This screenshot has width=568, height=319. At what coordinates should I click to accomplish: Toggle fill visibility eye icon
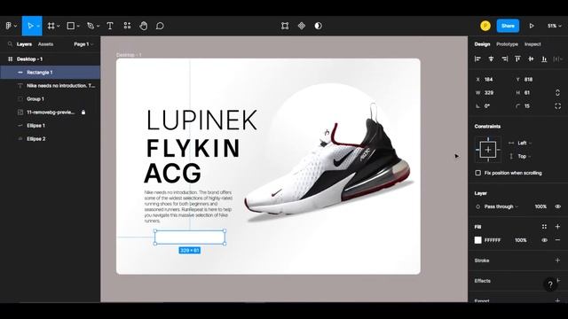pyautogui.click(x=544, y=240)
